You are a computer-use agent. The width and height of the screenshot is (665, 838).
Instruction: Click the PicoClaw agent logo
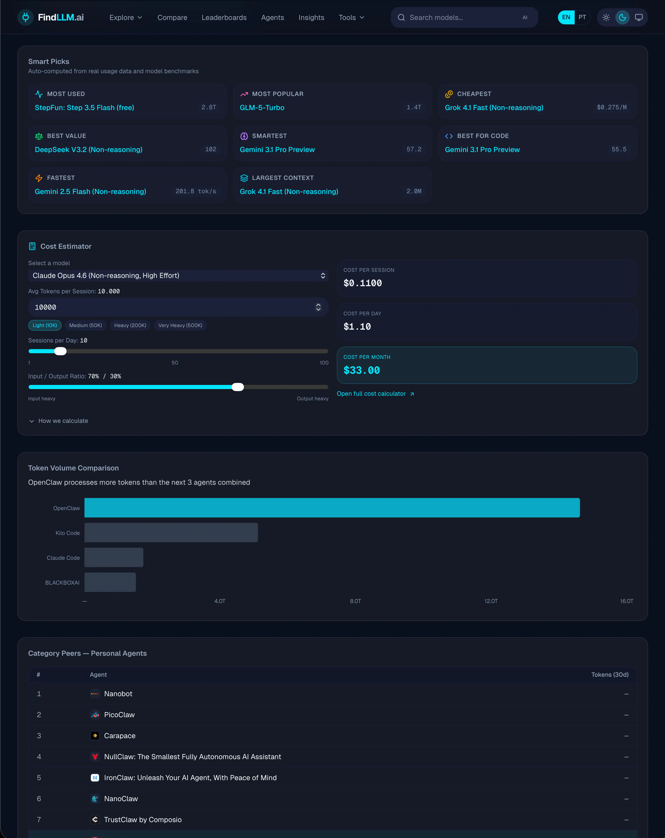click(x=95, y=715)
